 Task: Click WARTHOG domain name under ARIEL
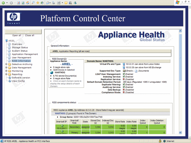point(60,73)
